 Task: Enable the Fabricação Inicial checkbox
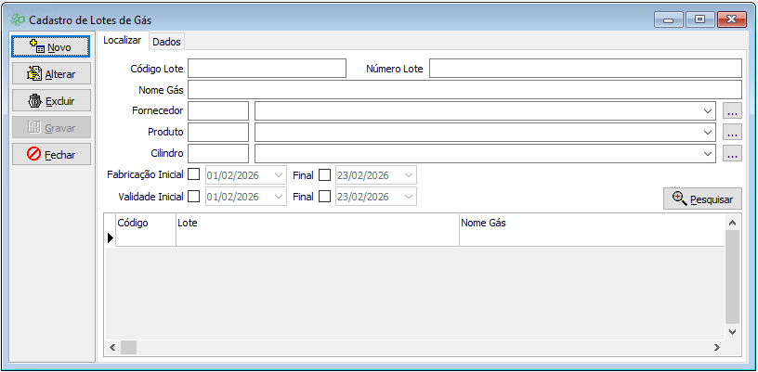194,174
